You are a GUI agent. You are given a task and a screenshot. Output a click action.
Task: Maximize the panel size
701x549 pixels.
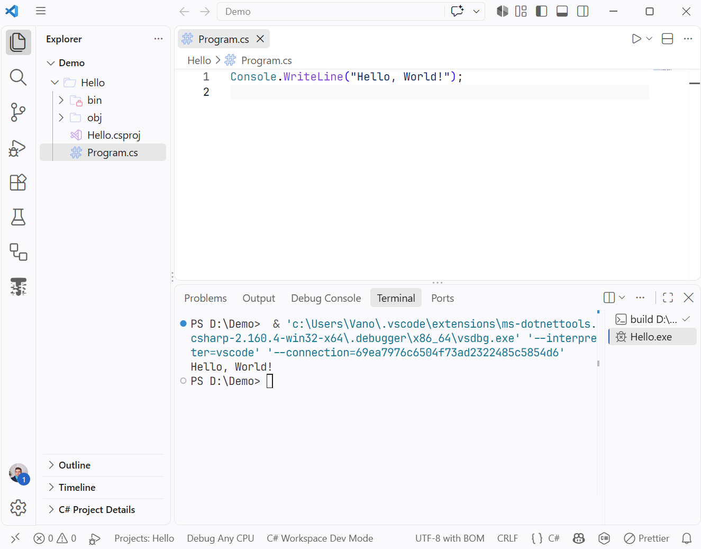668,298
